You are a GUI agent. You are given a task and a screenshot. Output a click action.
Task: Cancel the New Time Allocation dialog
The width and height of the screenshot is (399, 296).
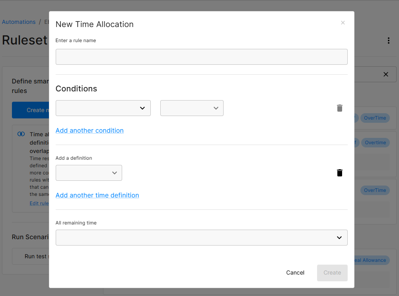(295, 273)
